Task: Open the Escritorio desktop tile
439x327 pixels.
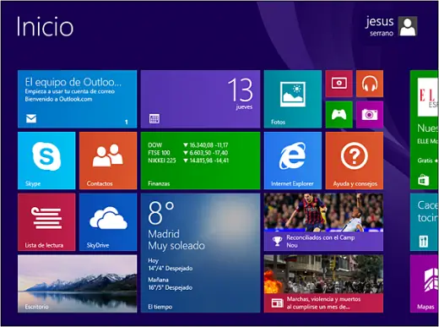Action: click(78, 284)
